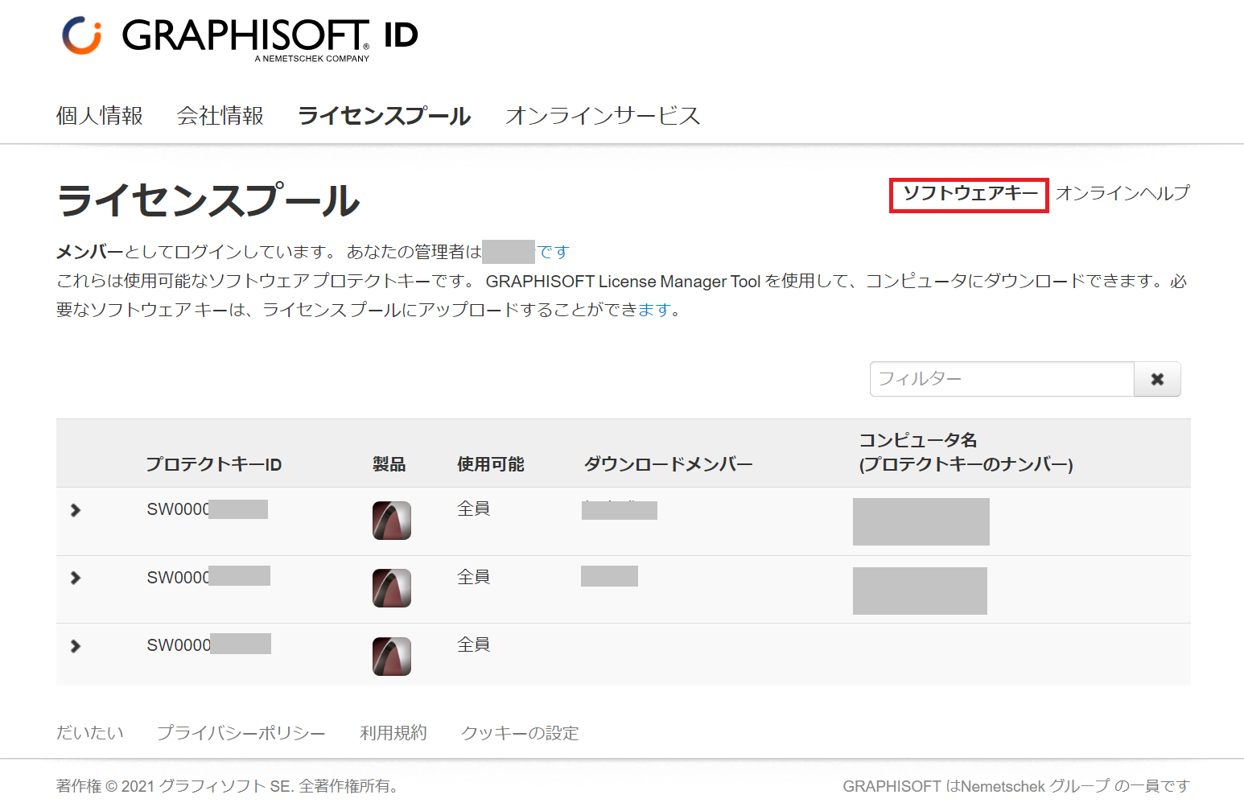Viewport: 1244px width, 803px height.
Task: Open the クッキーの設定 footer link
Action: [x=520, y=733]
